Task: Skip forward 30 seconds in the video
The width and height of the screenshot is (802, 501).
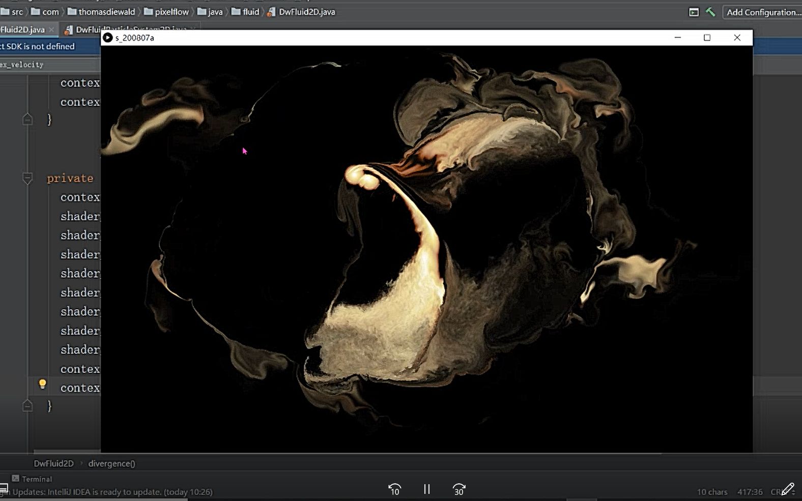Action: (x=459, y=489)
